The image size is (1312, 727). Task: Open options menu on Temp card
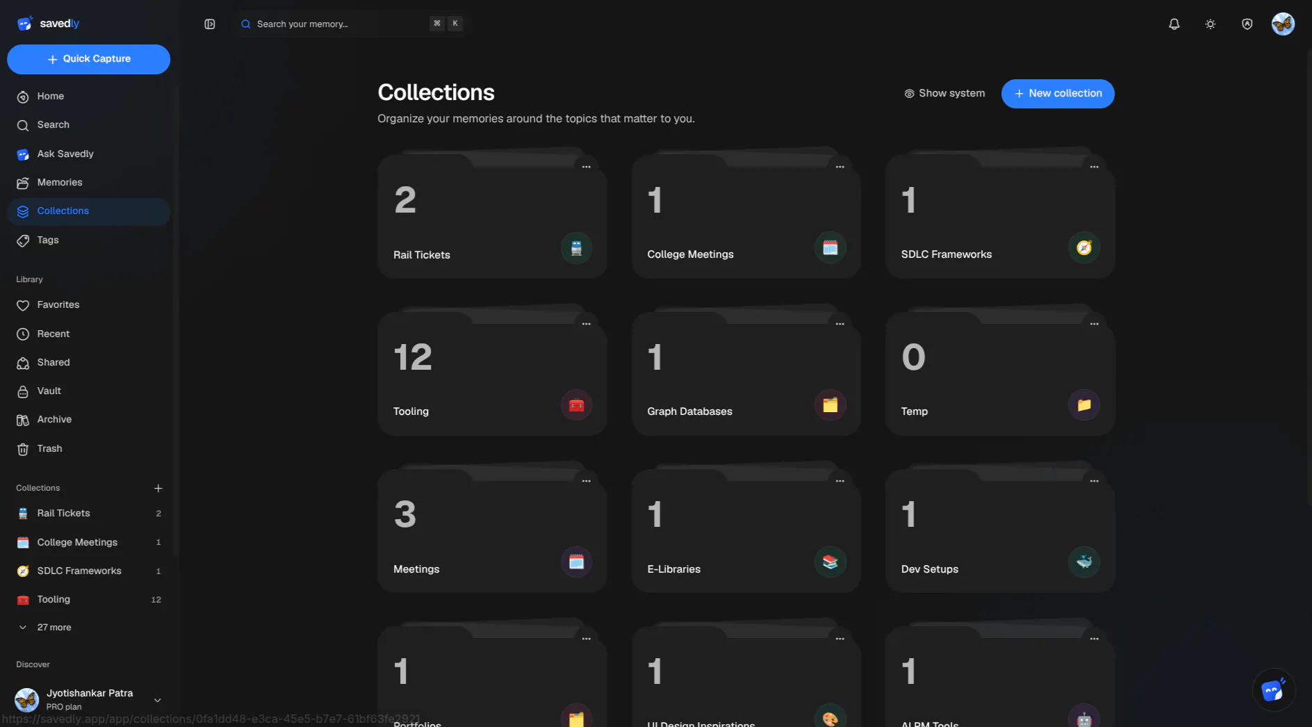(x=1094, y=323)
